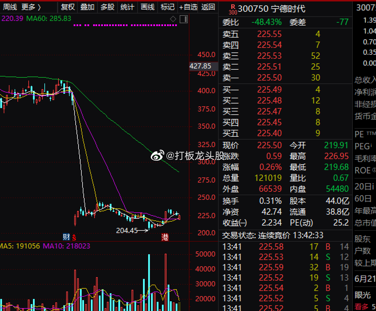Open the 财 financial marker on chart
This screenshot has width=376, height=311.
tap(66, 237)
